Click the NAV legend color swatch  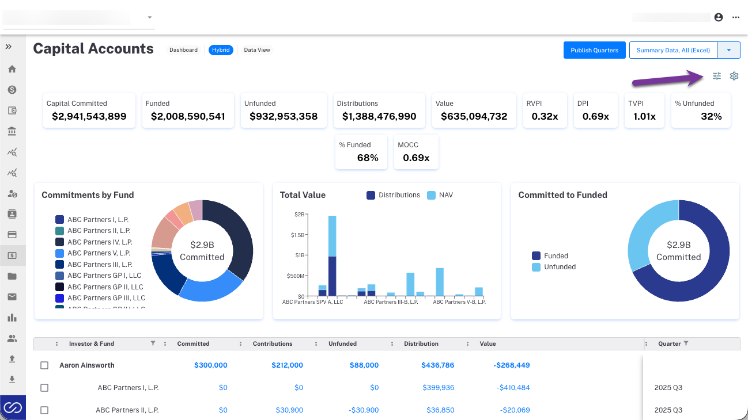tap(431, 195)
